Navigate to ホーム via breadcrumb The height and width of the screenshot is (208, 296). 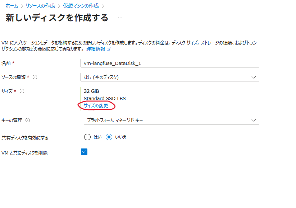pyautogui.click(x=12, y=5)
